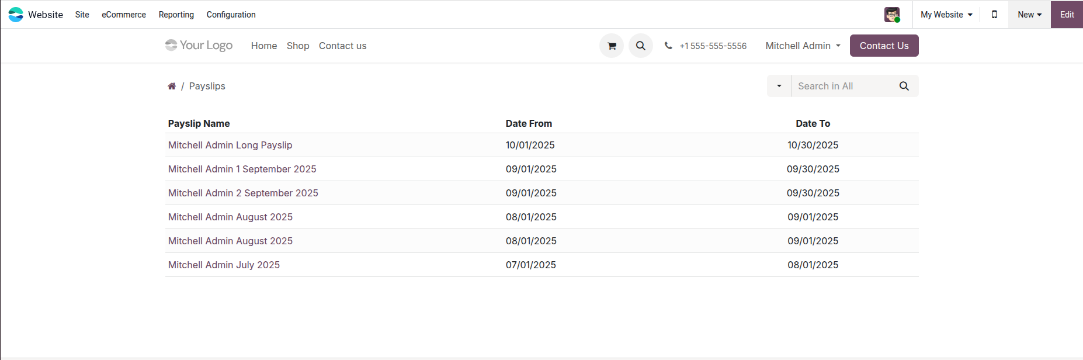Call the +1 555-555-5556 phone link
The width and height of the screenshot is (1083, 360).
coord(713,46)
